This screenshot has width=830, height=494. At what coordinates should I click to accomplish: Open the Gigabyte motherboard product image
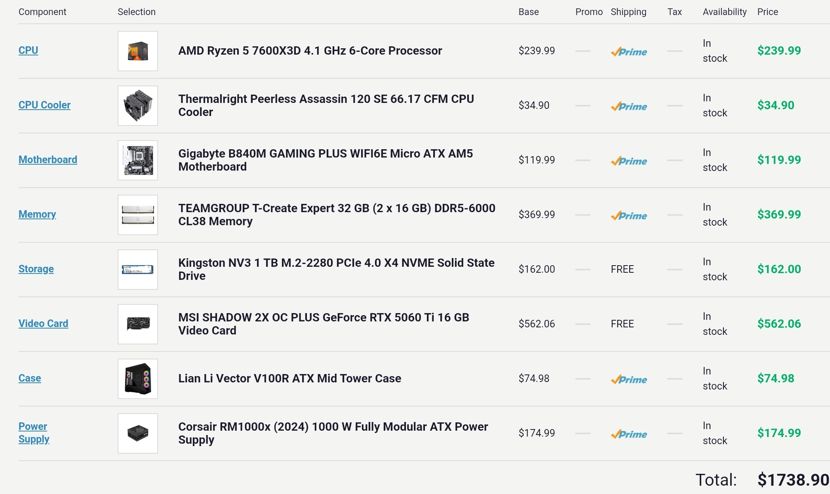pyautogui.click(x=138, y=160)
